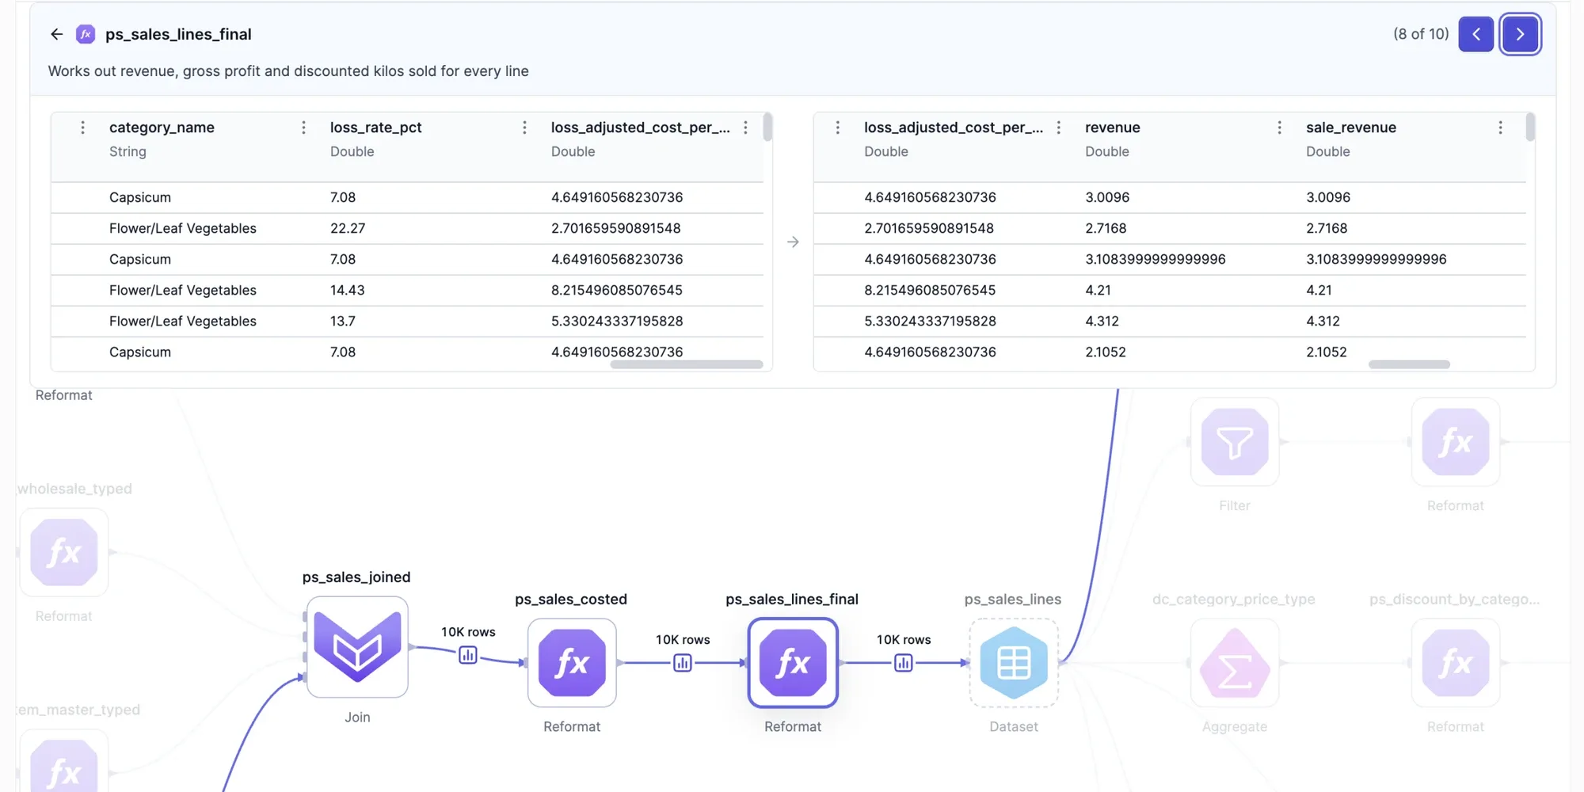
Task: Open the ps_sales_lines Dataset node
Action: [x=1014, y=663]
